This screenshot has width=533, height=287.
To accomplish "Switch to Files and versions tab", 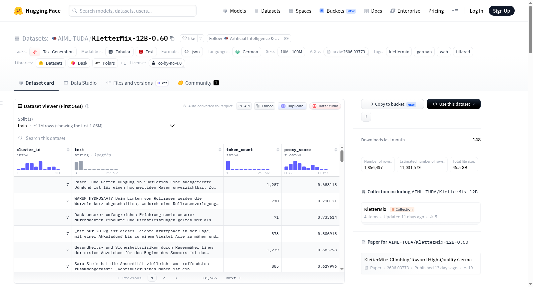I will (x=137, y=83).
